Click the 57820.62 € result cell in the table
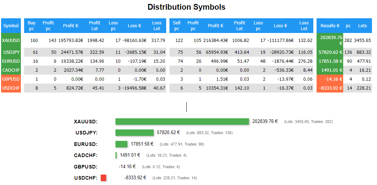Screen dimensions: 377x185 coord(330,52)
